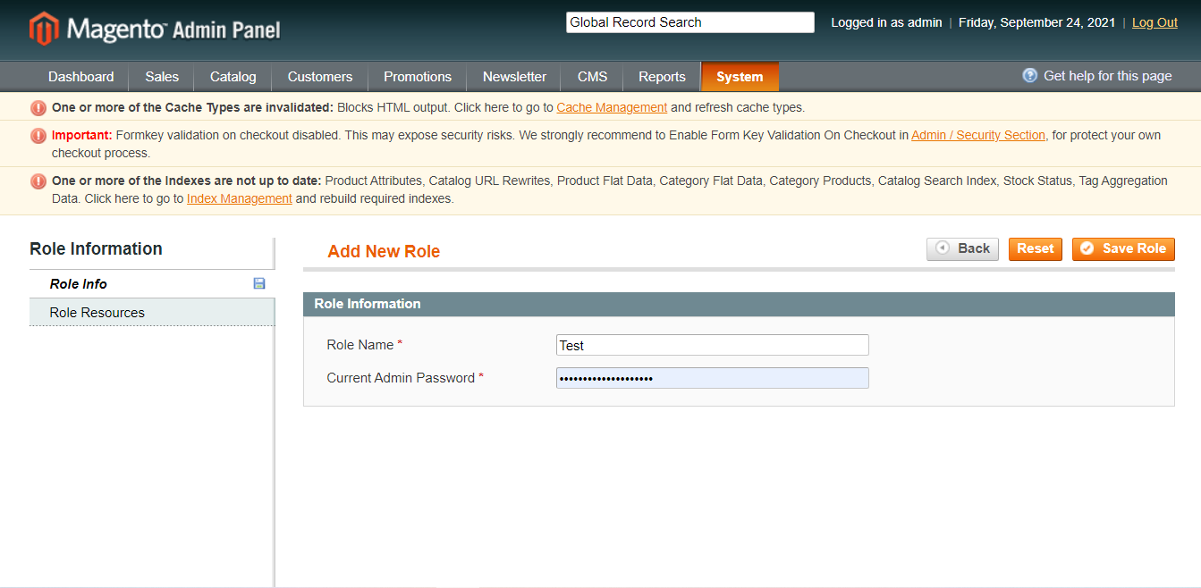Select the Role Info tab
This screenshot has width=1201, height=588.
tap(79, 284)
